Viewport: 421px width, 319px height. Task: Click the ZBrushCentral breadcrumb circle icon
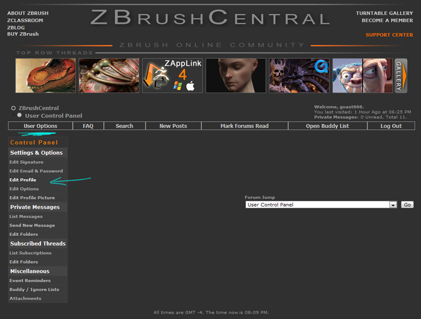(x=13, y=108)
